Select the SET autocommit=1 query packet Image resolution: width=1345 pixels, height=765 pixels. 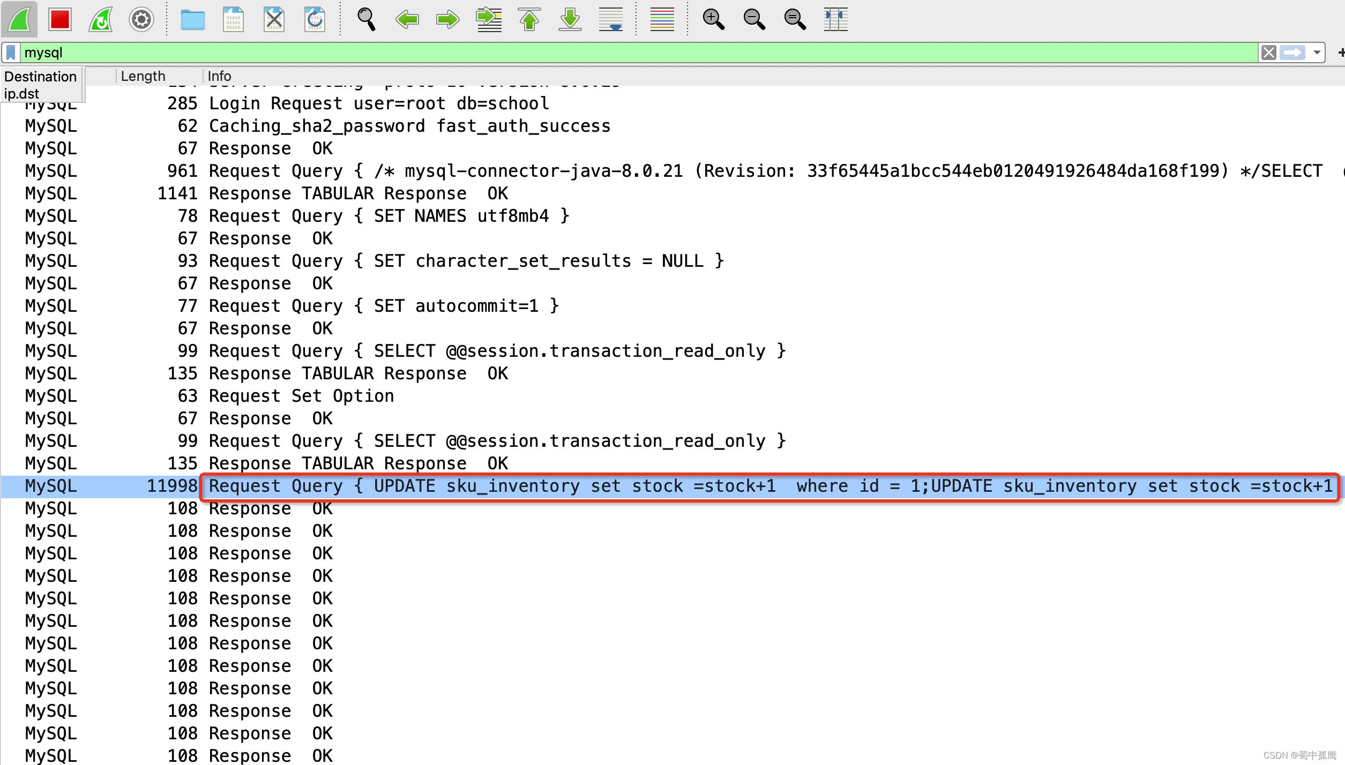pos(672,305)
